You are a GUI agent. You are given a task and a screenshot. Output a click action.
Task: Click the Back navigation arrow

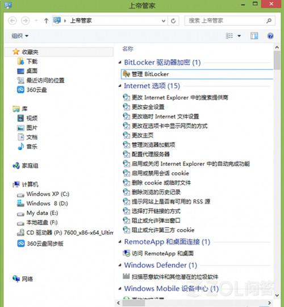[12, 20]
